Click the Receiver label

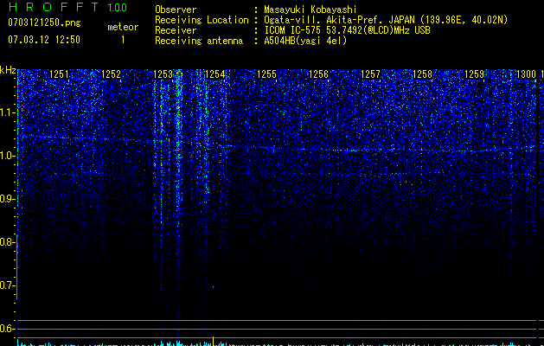point(176,30)
